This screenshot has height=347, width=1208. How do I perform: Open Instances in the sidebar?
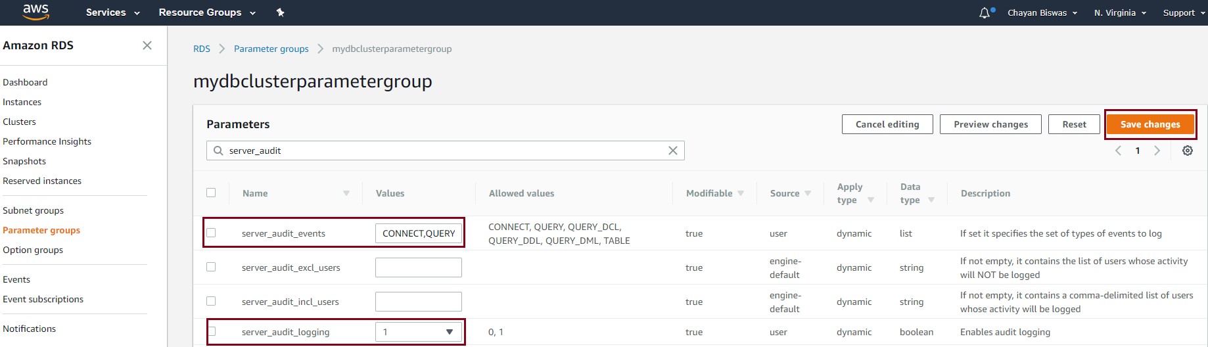(22, 102)
